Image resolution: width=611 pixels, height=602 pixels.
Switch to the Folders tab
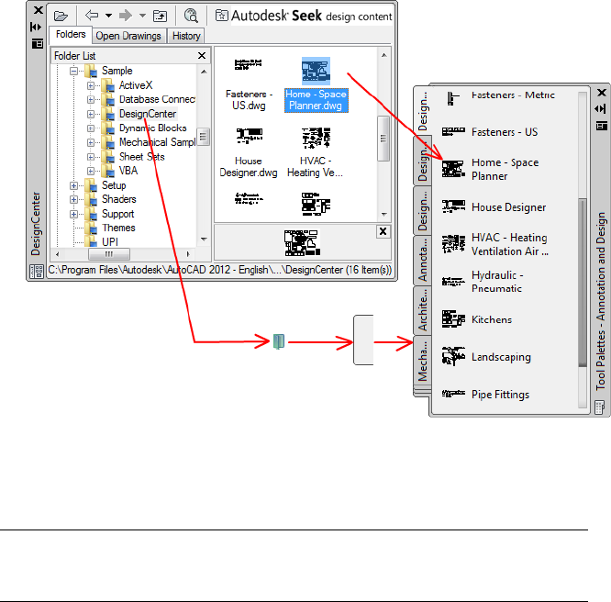click(x=71, y=34)
